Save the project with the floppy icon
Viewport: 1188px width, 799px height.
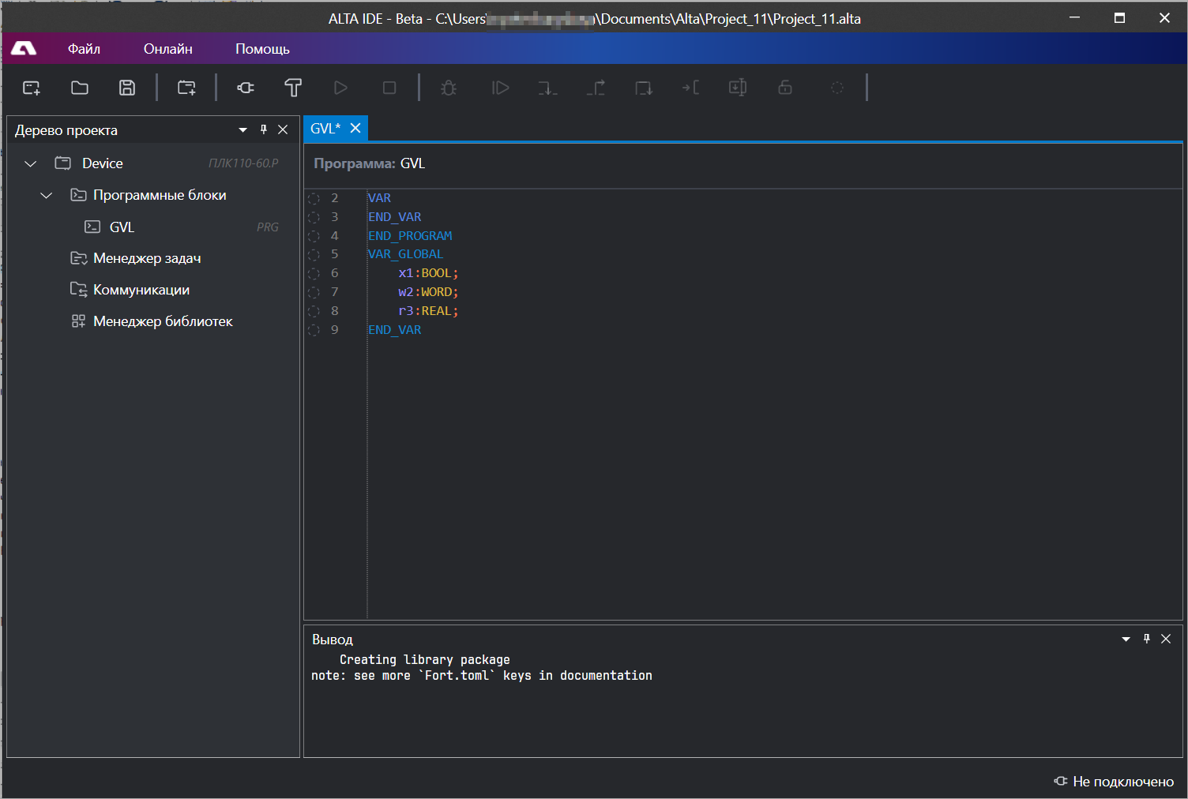click(127, 88)
